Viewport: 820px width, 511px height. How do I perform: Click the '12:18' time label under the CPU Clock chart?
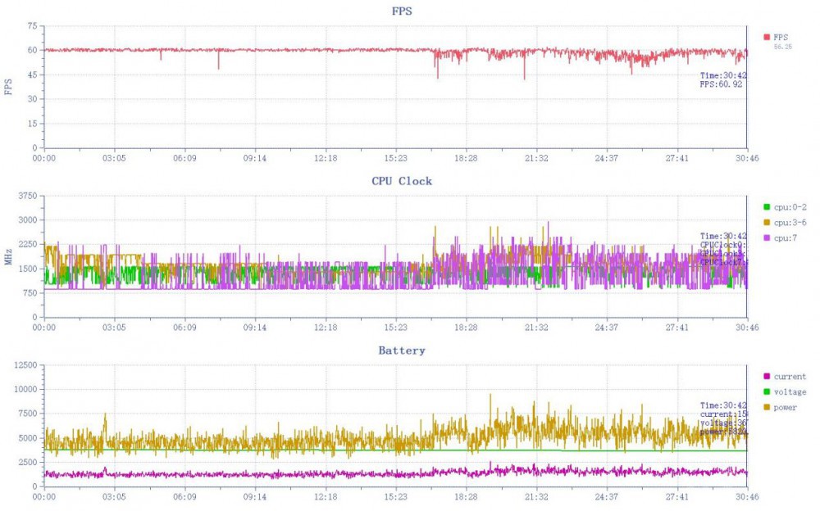tap(326, 328)
